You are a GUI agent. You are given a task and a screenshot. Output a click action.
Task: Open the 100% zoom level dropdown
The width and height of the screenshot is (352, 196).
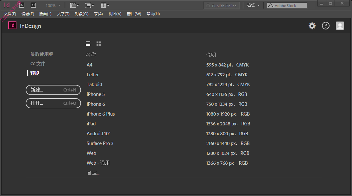click(53, 5)
